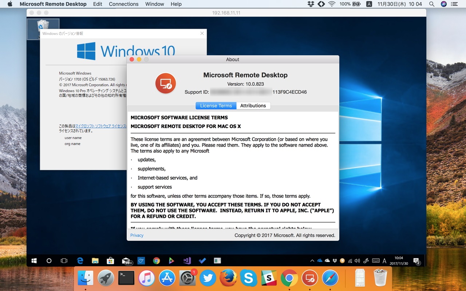The height and width of the screenshot is (291, 466).
Task: Click the Windows taskbar notification center badge
Action: (x=416, y=261)
